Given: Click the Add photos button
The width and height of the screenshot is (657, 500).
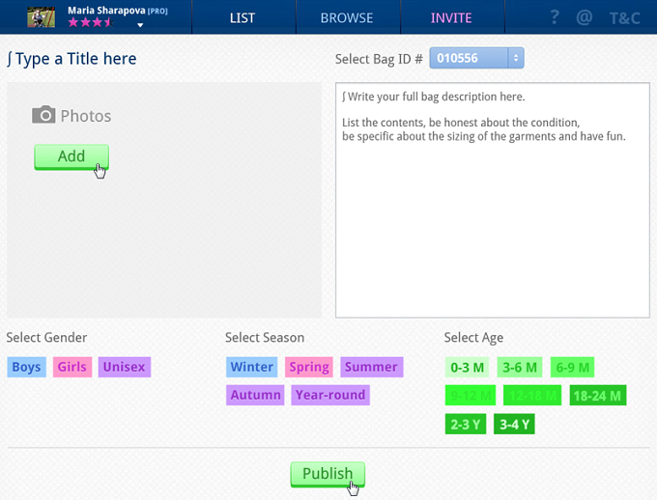Looking at the screenshot, I should [x=71, y=156].
